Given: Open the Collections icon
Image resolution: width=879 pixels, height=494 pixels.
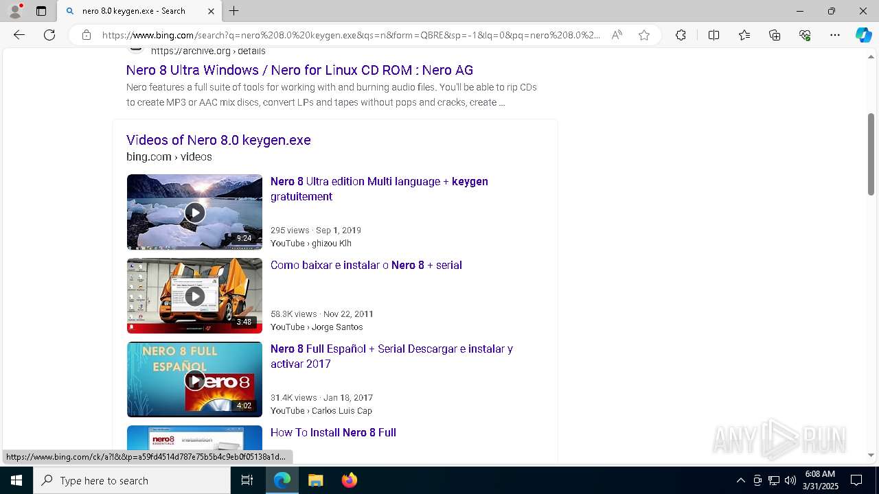Looking at the screenshot, I should coord(775,35).
